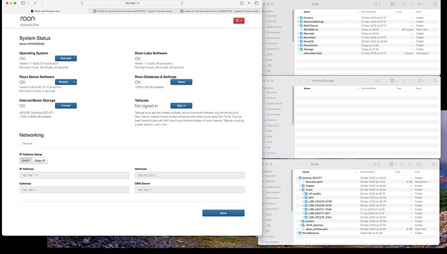
Task: Expand the Storage folder in Data window
Action: (x=299, y=49)
